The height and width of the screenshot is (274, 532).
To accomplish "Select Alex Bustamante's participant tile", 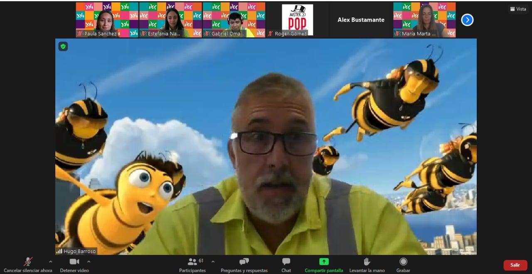I will tap(361, 20).
